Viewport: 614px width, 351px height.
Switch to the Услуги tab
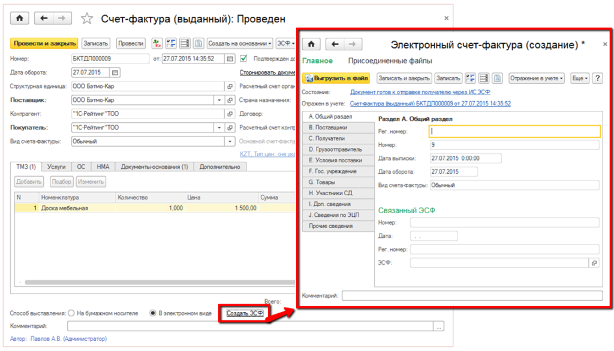tap(56, 167)
